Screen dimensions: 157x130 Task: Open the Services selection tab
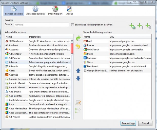14,11
